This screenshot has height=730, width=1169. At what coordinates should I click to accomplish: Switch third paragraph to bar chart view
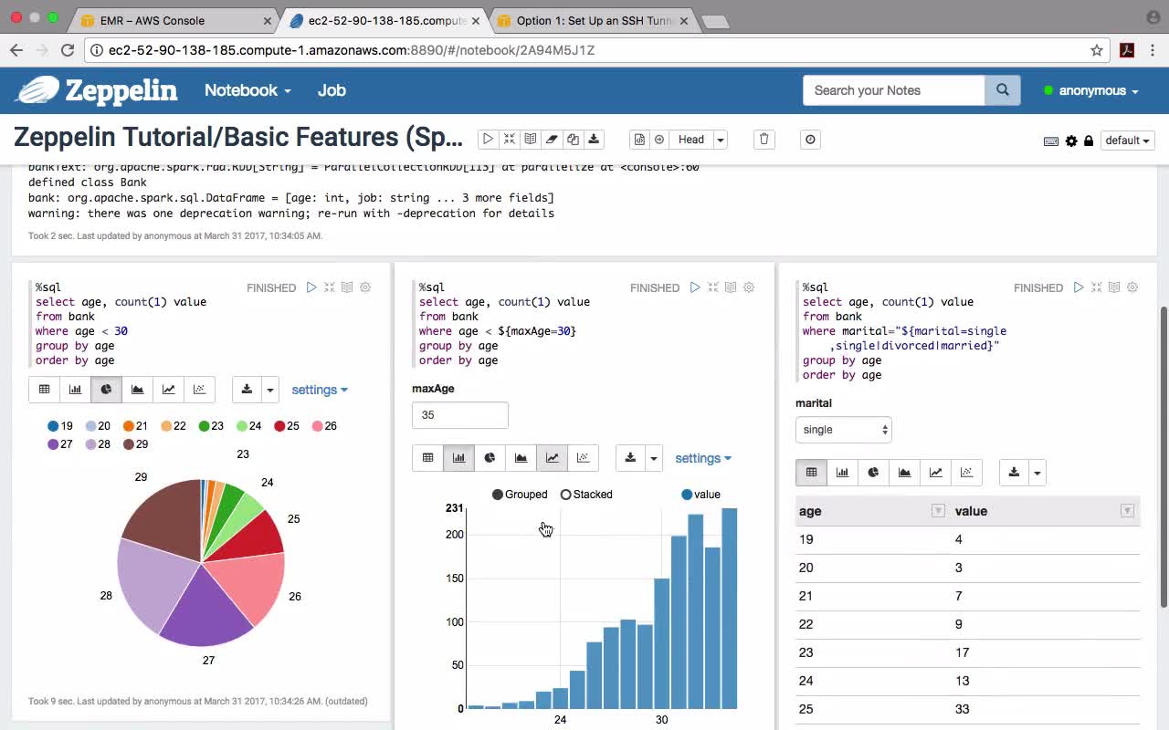pyautogui.click(x=842, y=473)
